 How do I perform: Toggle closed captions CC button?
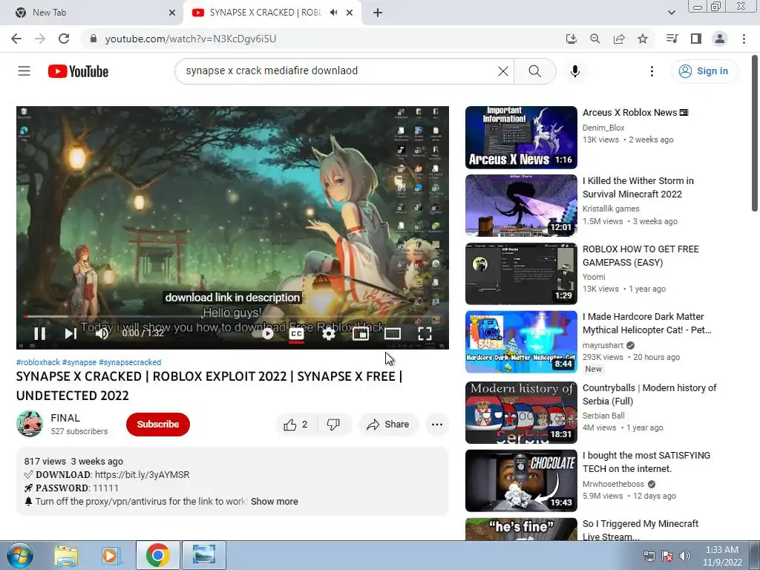296,333
